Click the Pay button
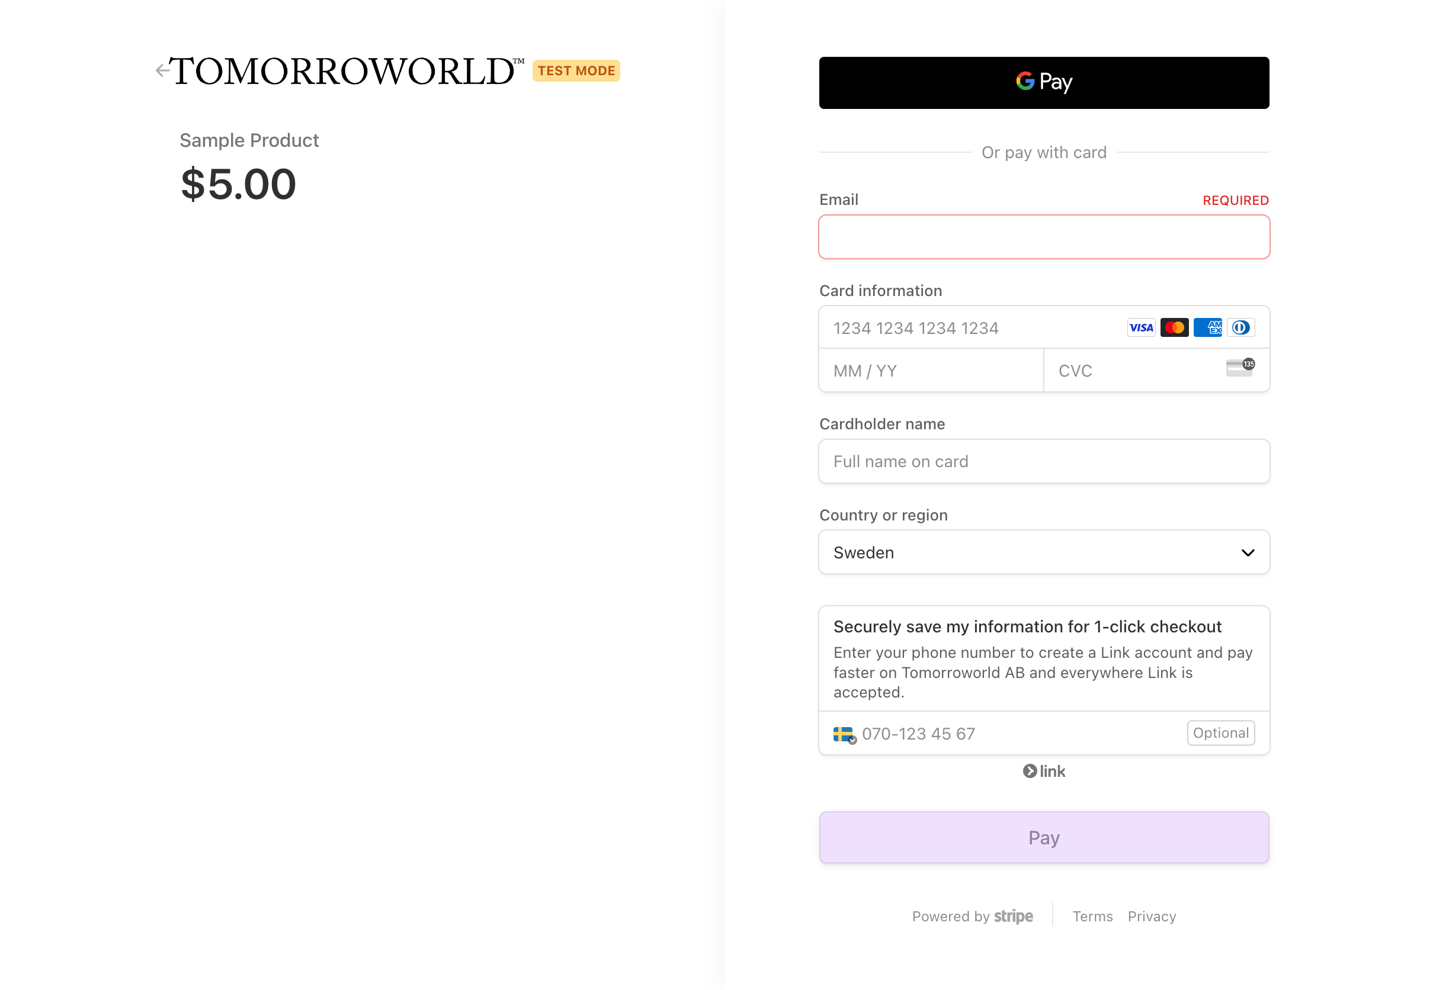The width and height of the screenshot is (1449, 990). point(1044,837)
